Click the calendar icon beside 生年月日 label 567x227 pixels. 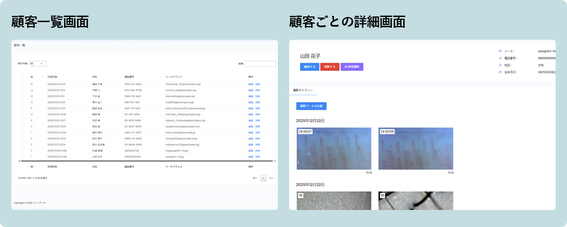[x=501, y=72]
